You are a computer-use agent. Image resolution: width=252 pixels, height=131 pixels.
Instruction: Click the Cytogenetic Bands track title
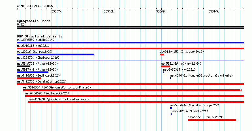pyautogui.click(x=34, y=21)
